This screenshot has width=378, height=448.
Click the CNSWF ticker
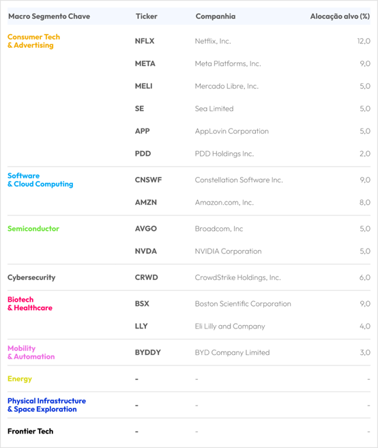point(148,180)
